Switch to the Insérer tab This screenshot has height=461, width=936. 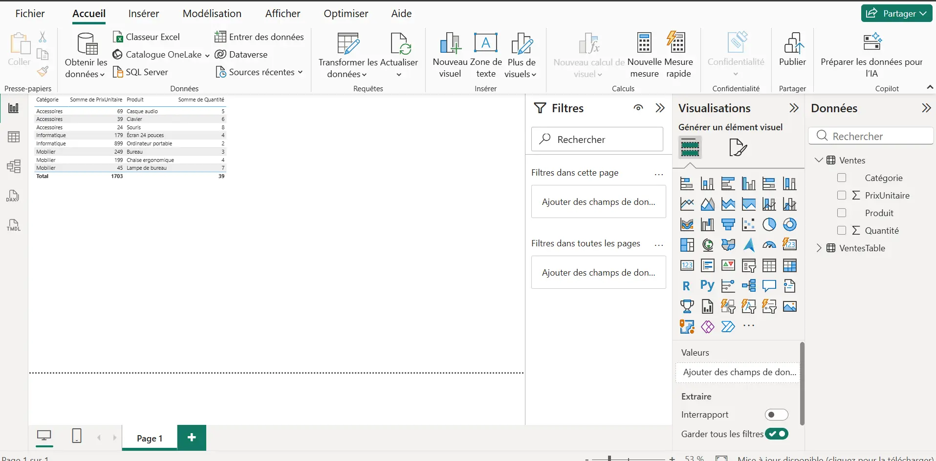click(x=144, y=14)
